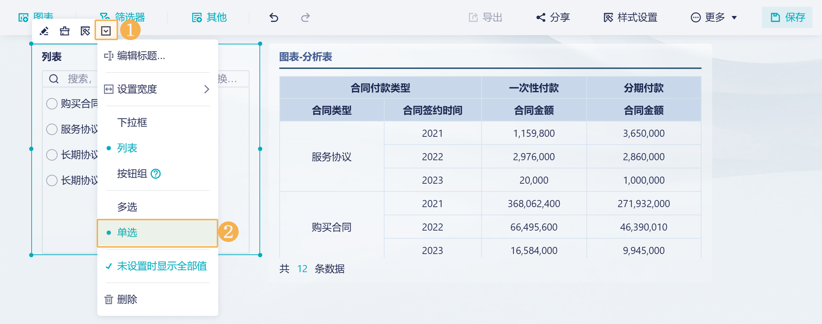Click the cell showing 66,495,600
822x324 pixels.
tap(534, 227)
